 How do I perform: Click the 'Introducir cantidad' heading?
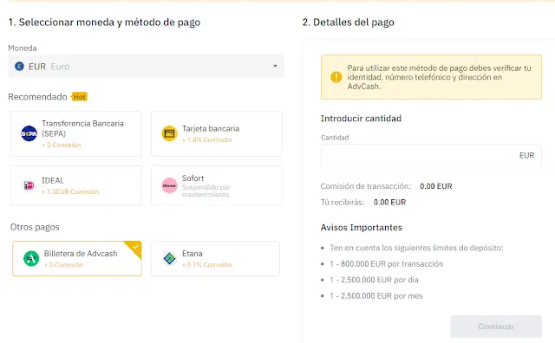(x=361, y=119)
